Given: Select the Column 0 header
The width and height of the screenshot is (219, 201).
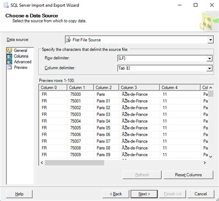Looking at the screenshot, I should click(53, 88).
